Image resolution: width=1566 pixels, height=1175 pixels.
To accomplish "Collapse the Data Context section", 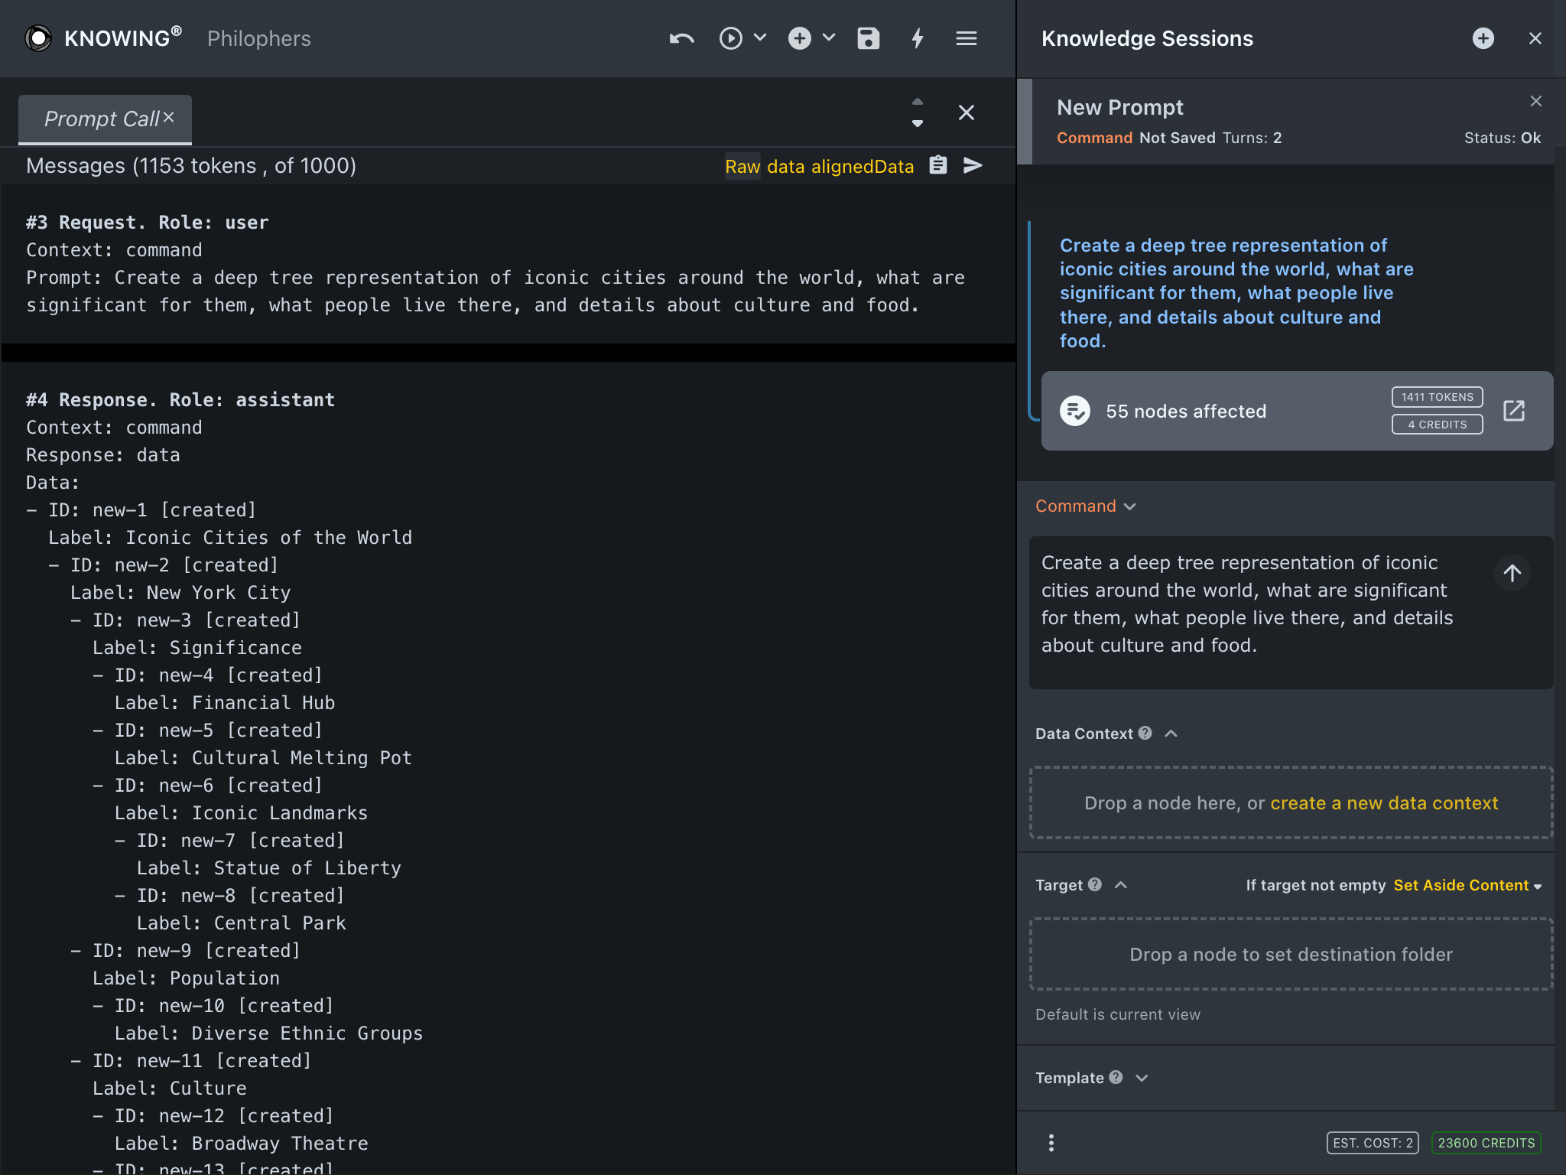I will coord(1171,734).
